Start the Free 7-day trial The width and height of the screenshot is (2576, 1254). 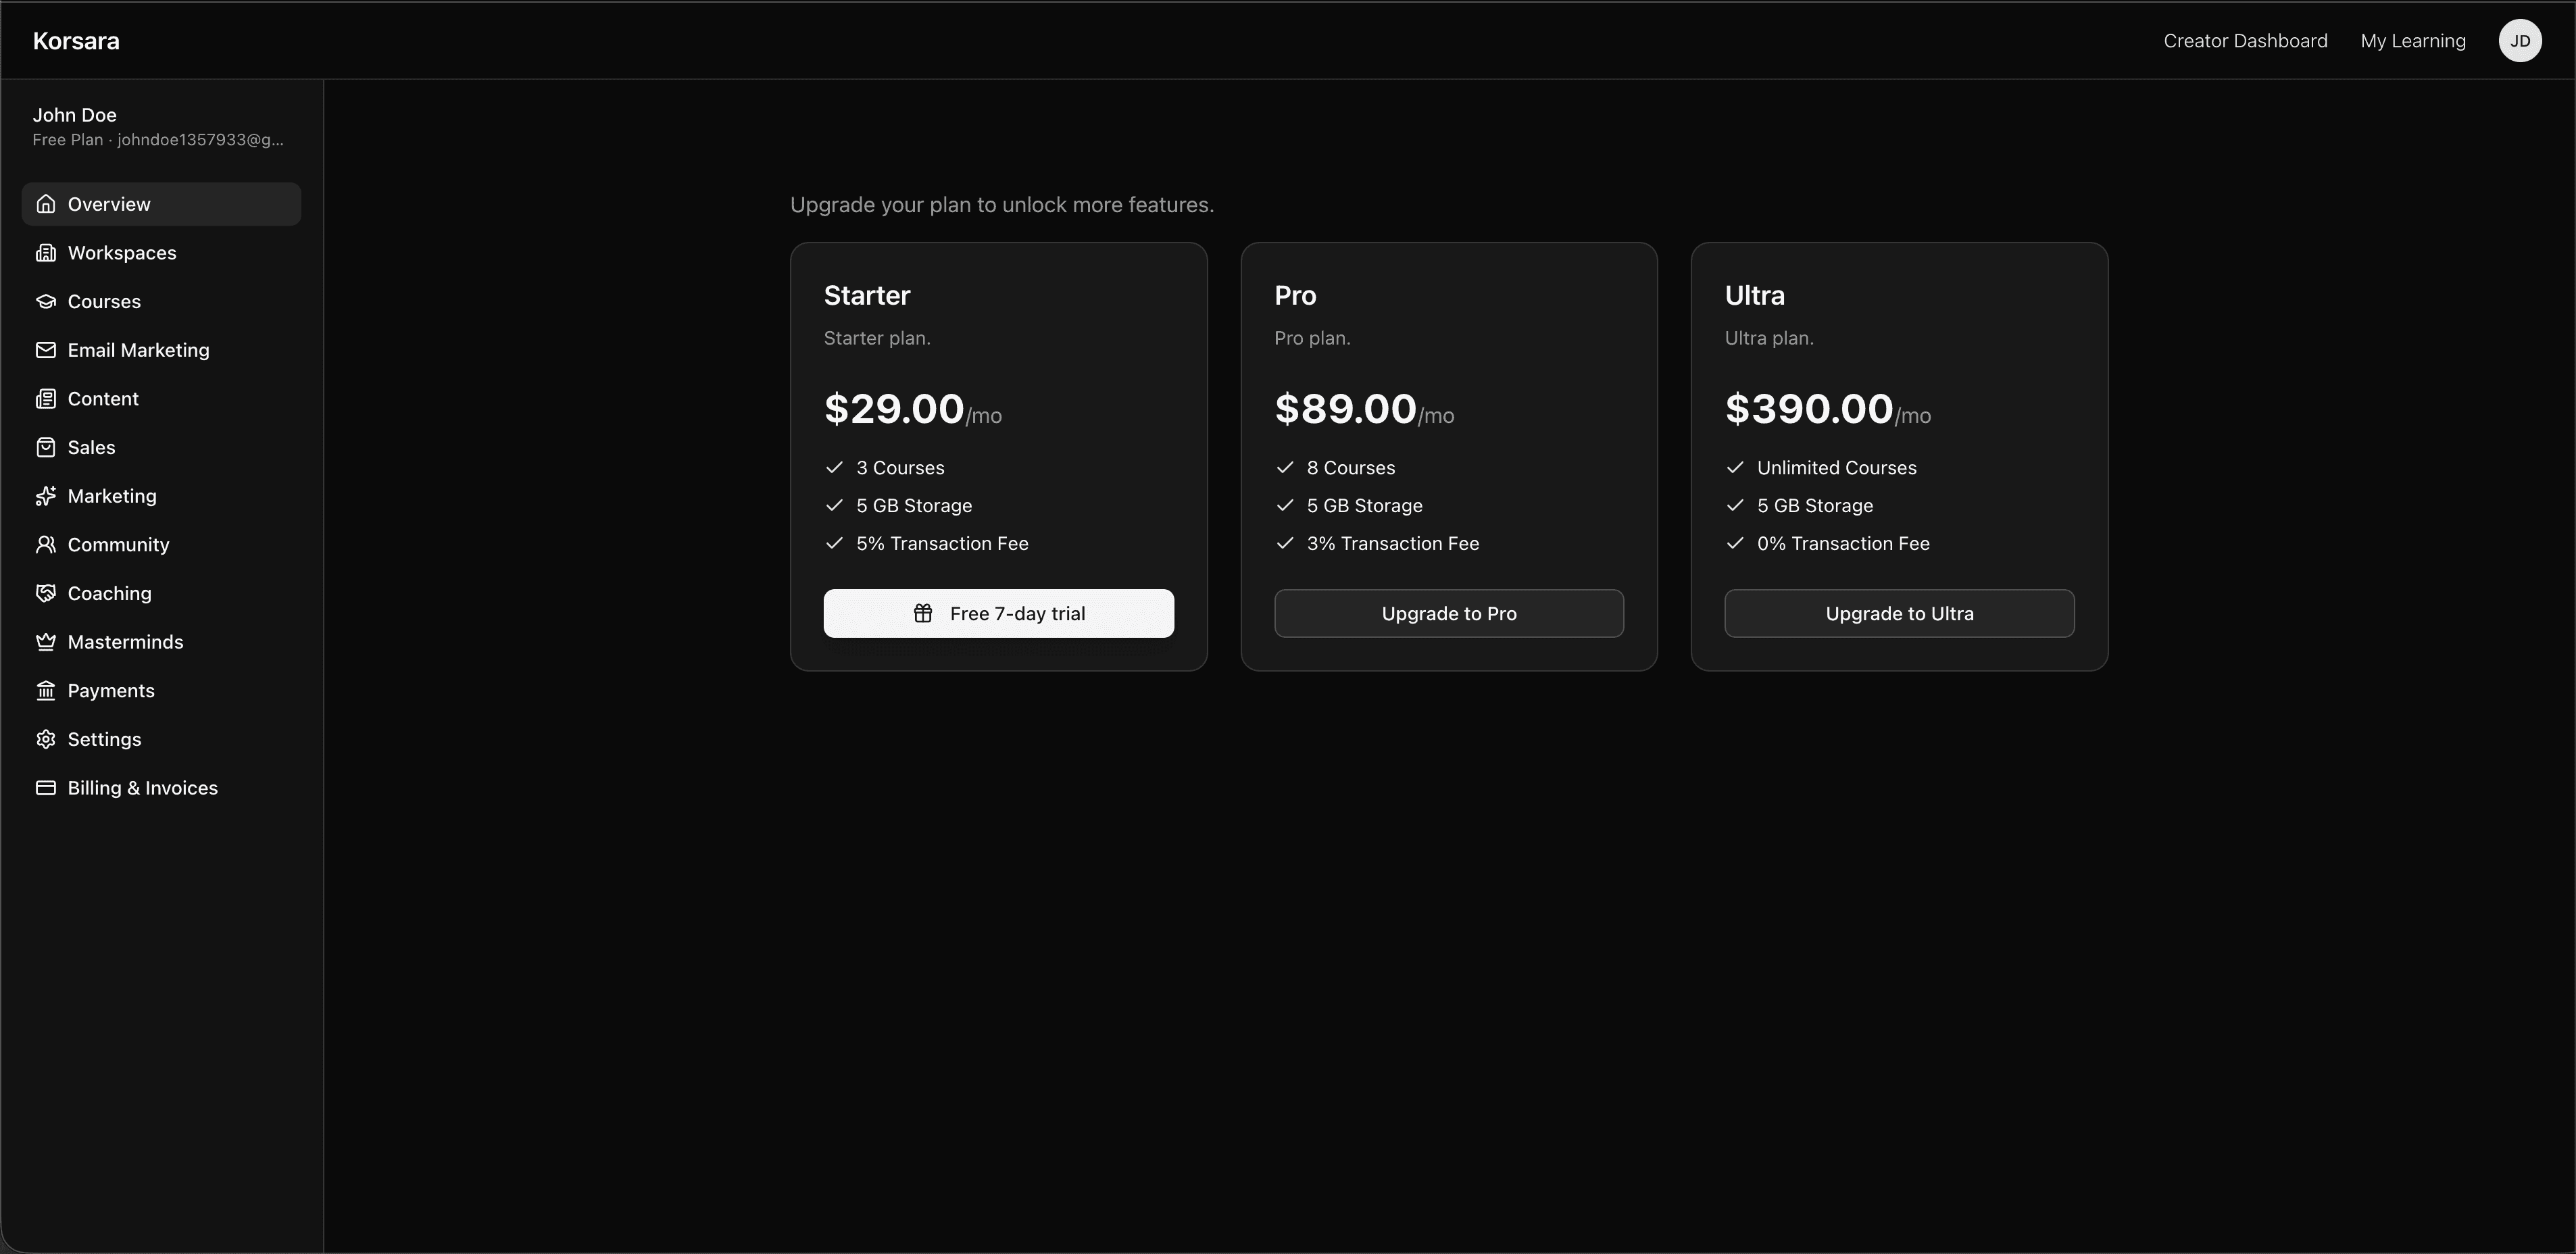(x=998, y=613)
